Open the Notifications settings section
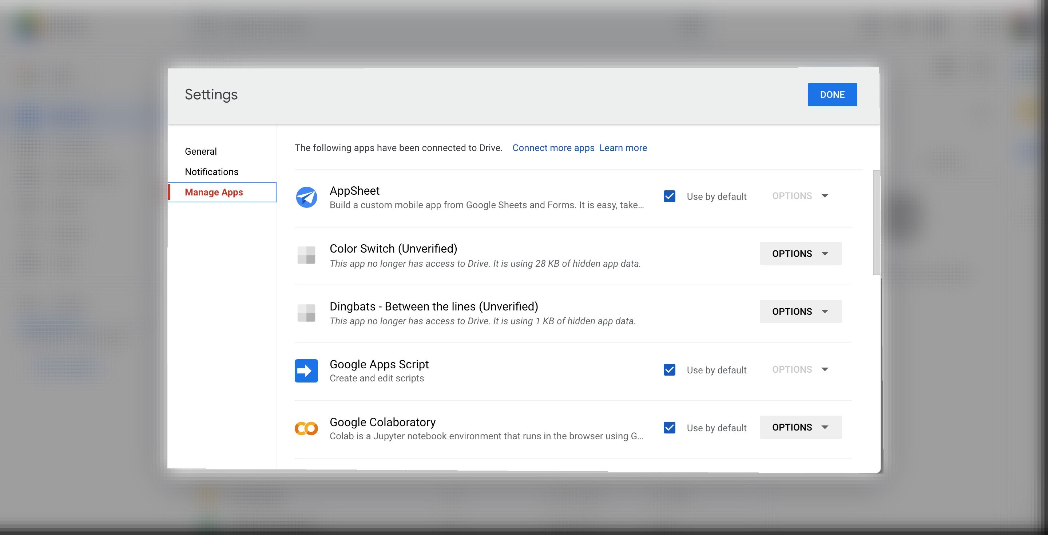 [x=211, y=171]
